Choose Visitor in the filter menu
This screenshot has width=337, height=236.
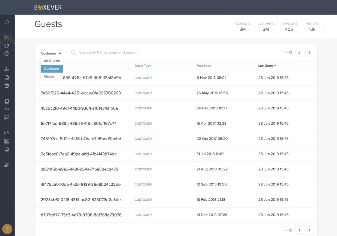pyautogui.click(x=52, y=76)
